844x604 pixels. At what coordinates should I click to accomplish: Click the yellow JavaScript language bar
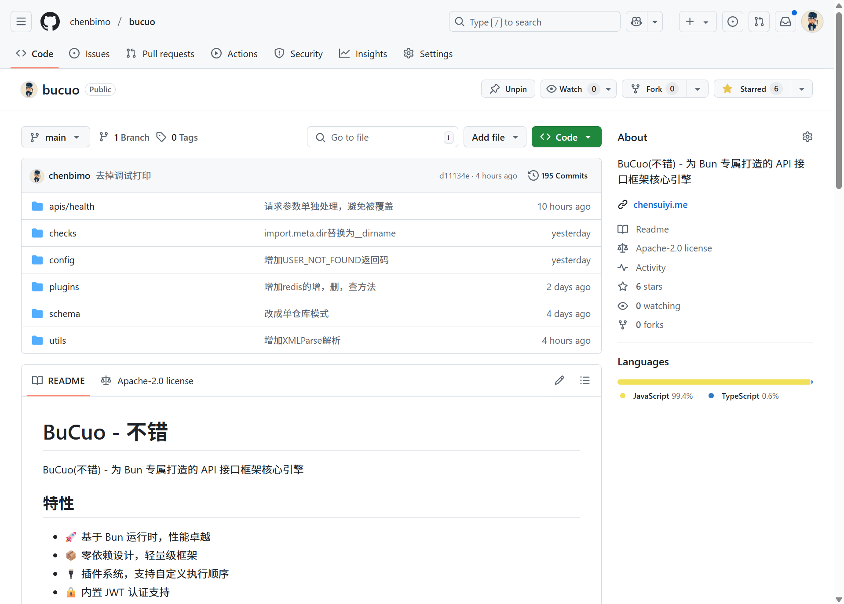[x=714, y=382]
